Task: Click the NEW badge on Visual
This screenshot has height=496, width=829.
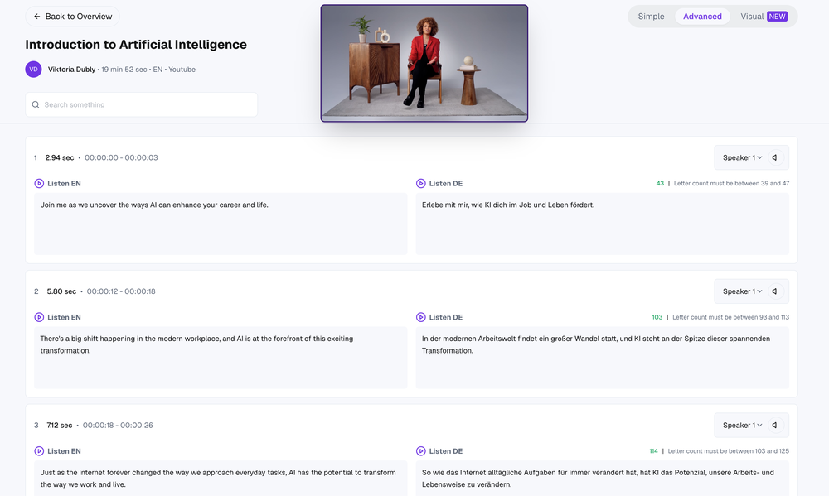Action: tap(778, 17)
